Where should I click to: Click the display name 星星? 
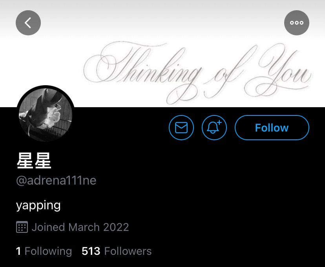[34, 161]
